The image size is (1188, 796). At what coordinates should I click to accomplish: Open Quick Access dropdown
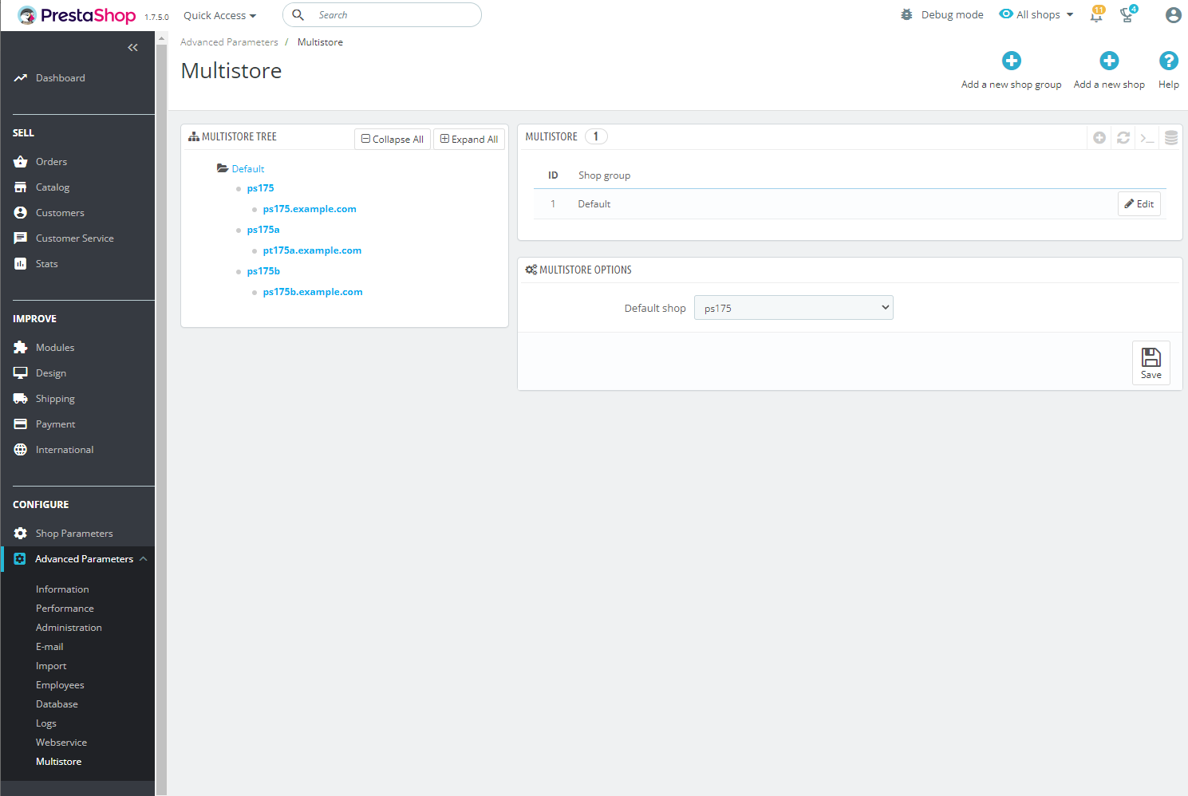click(220, 15)
